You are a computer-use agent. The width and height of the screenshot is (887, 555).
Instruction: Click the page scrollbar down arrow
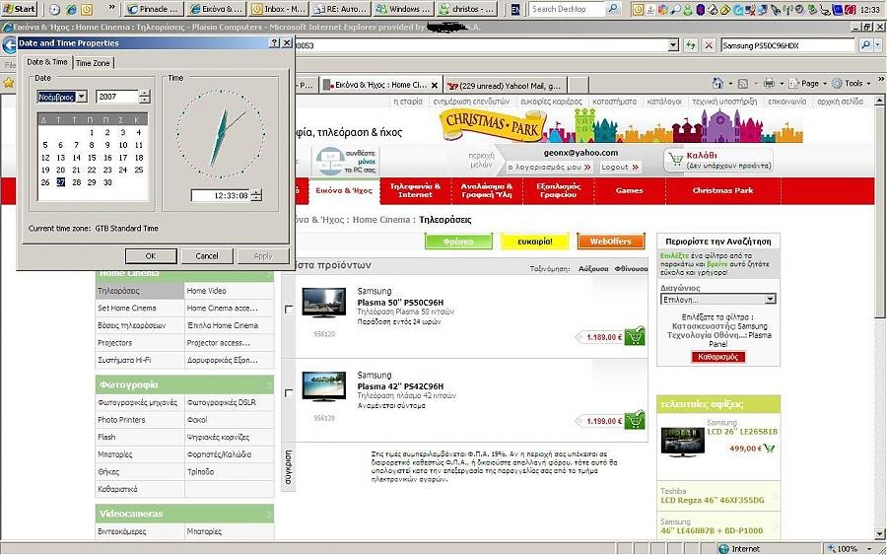880,533
